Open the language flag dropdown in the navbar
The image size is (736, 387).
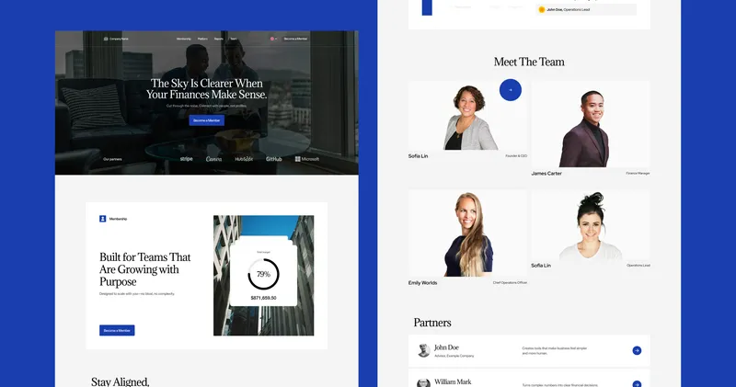pyautogui.click(x=273, y=39)
